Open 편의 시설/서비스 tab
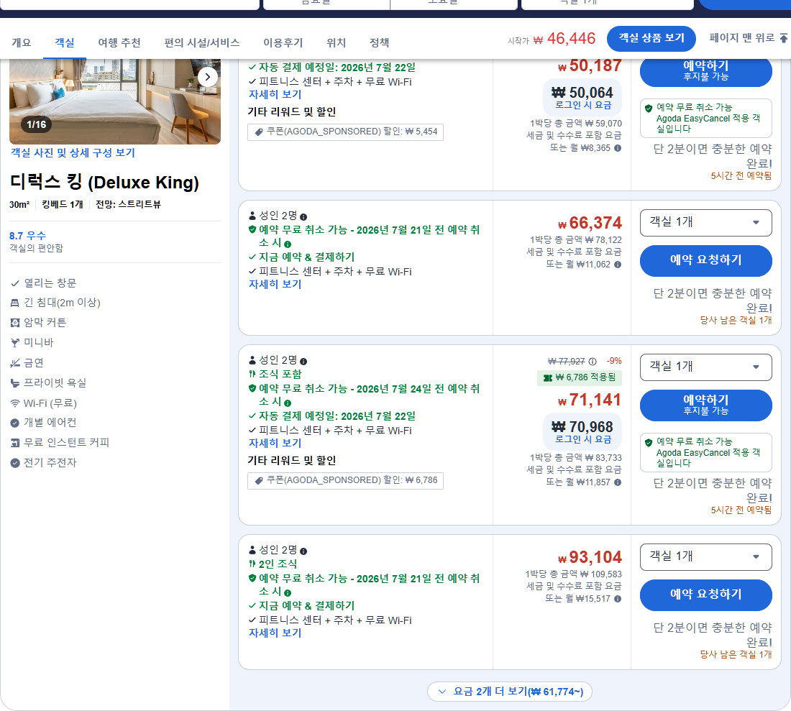791x711 pixels. coord(202,43)
